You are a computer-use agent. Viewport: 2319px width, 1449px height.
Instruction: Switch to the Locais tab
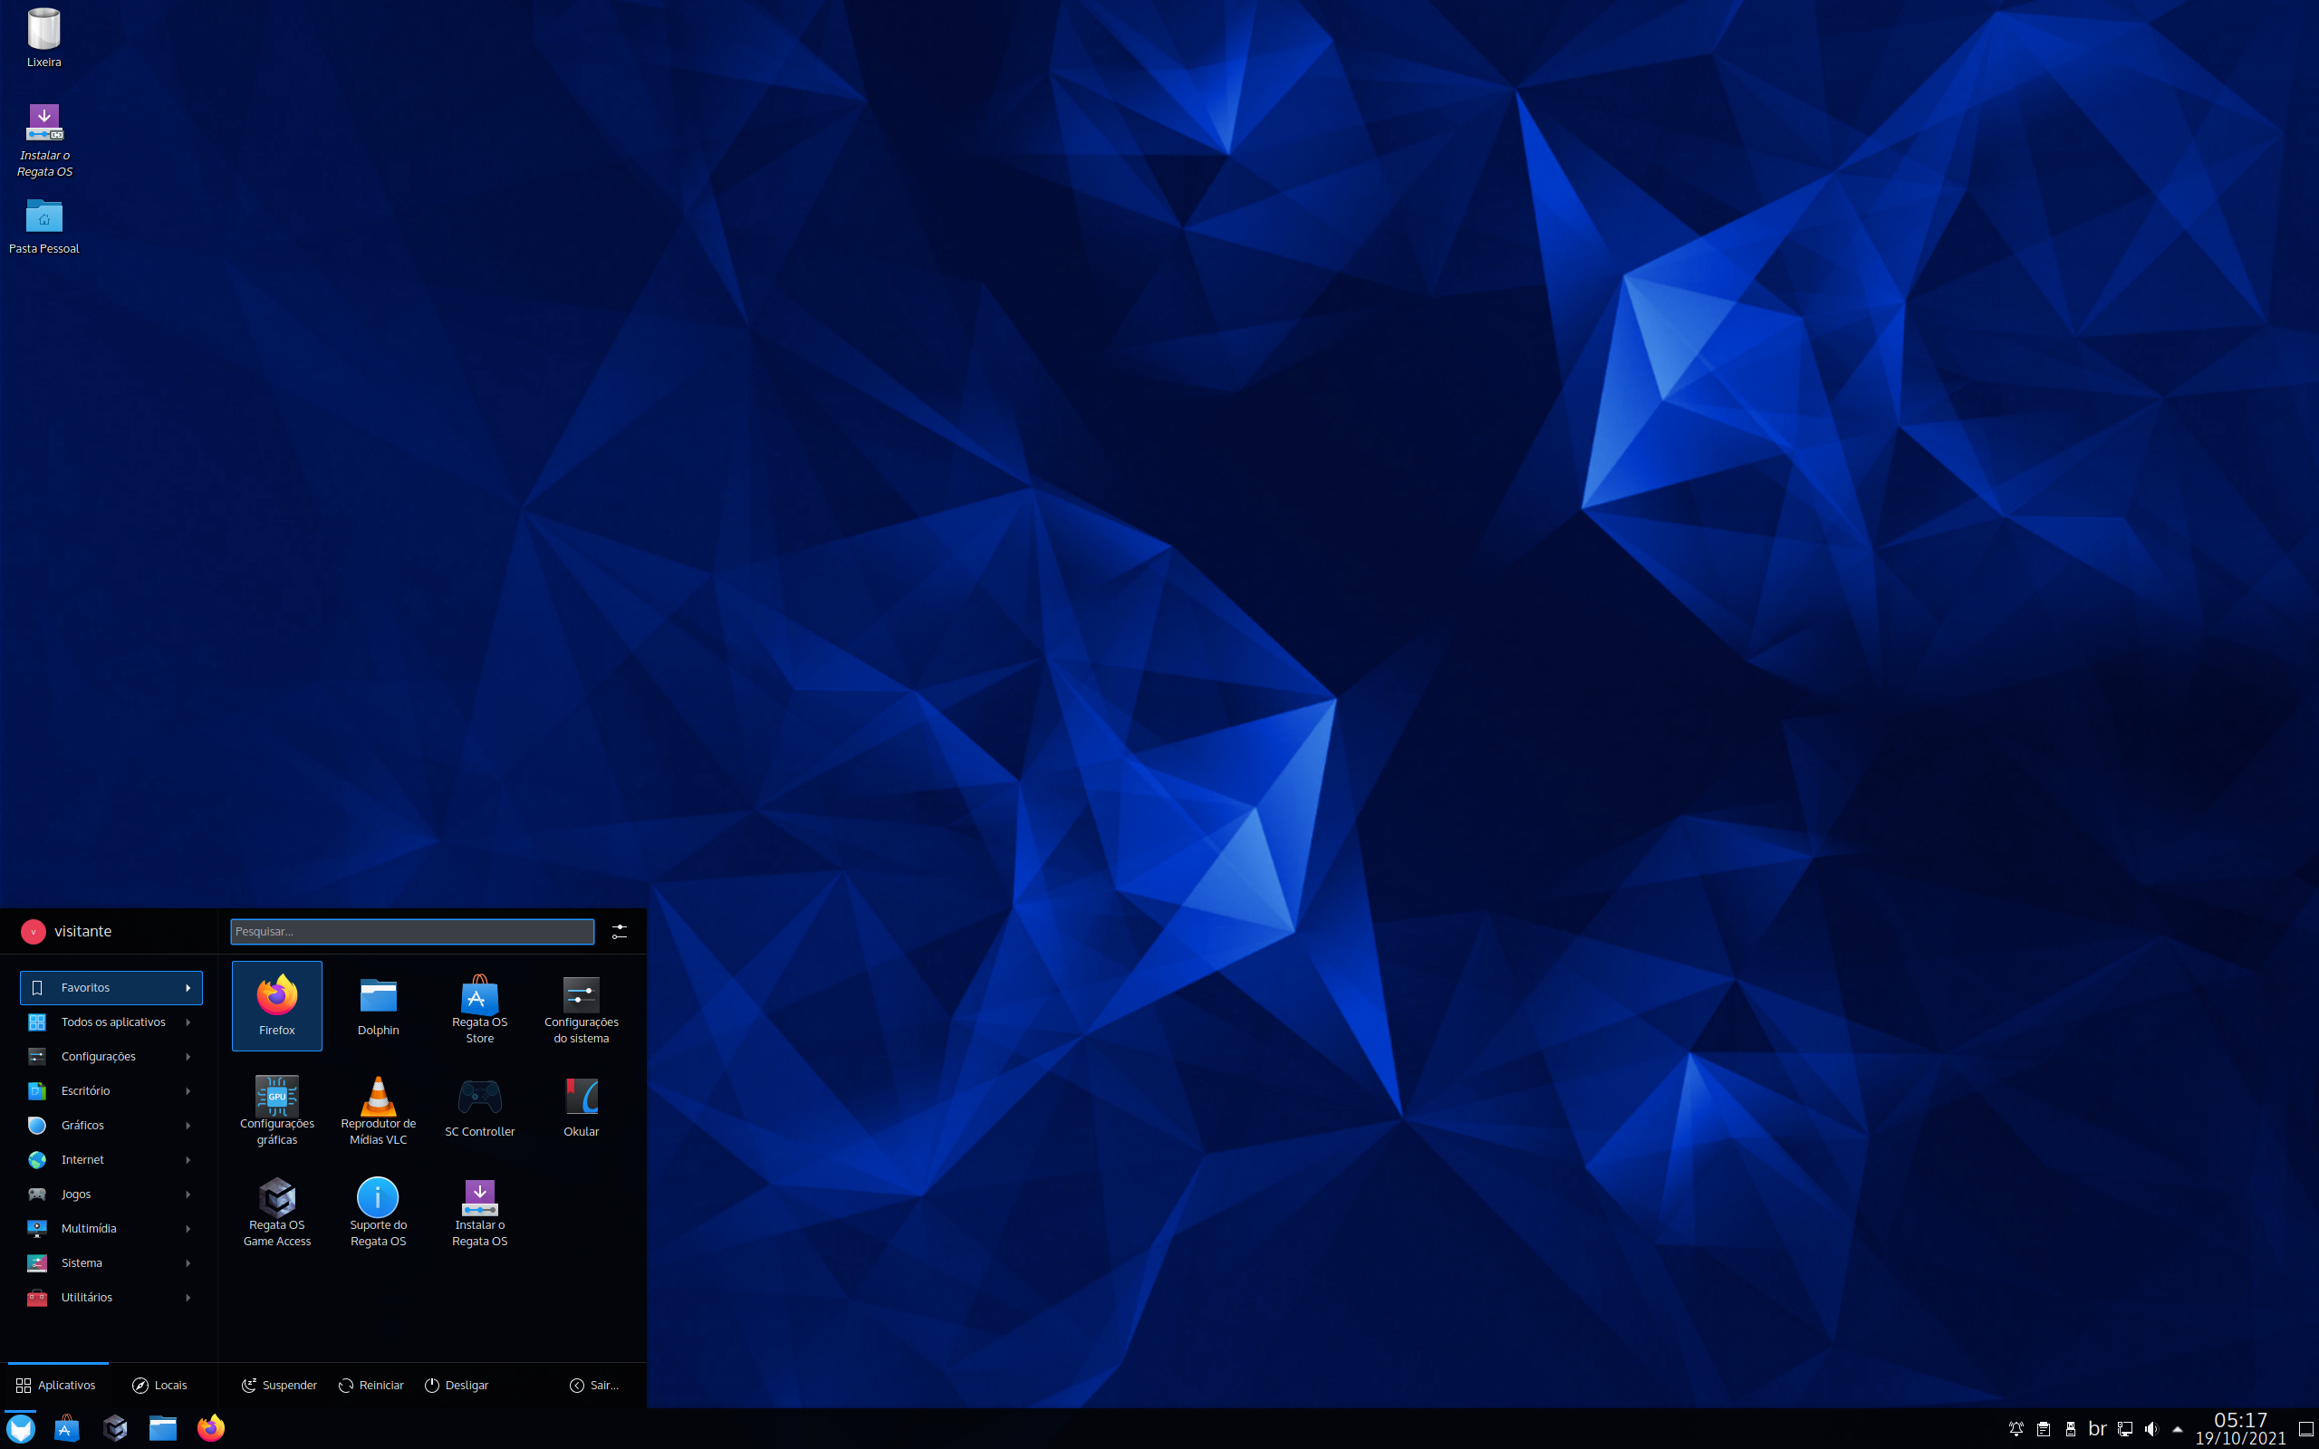point(160,1386)
